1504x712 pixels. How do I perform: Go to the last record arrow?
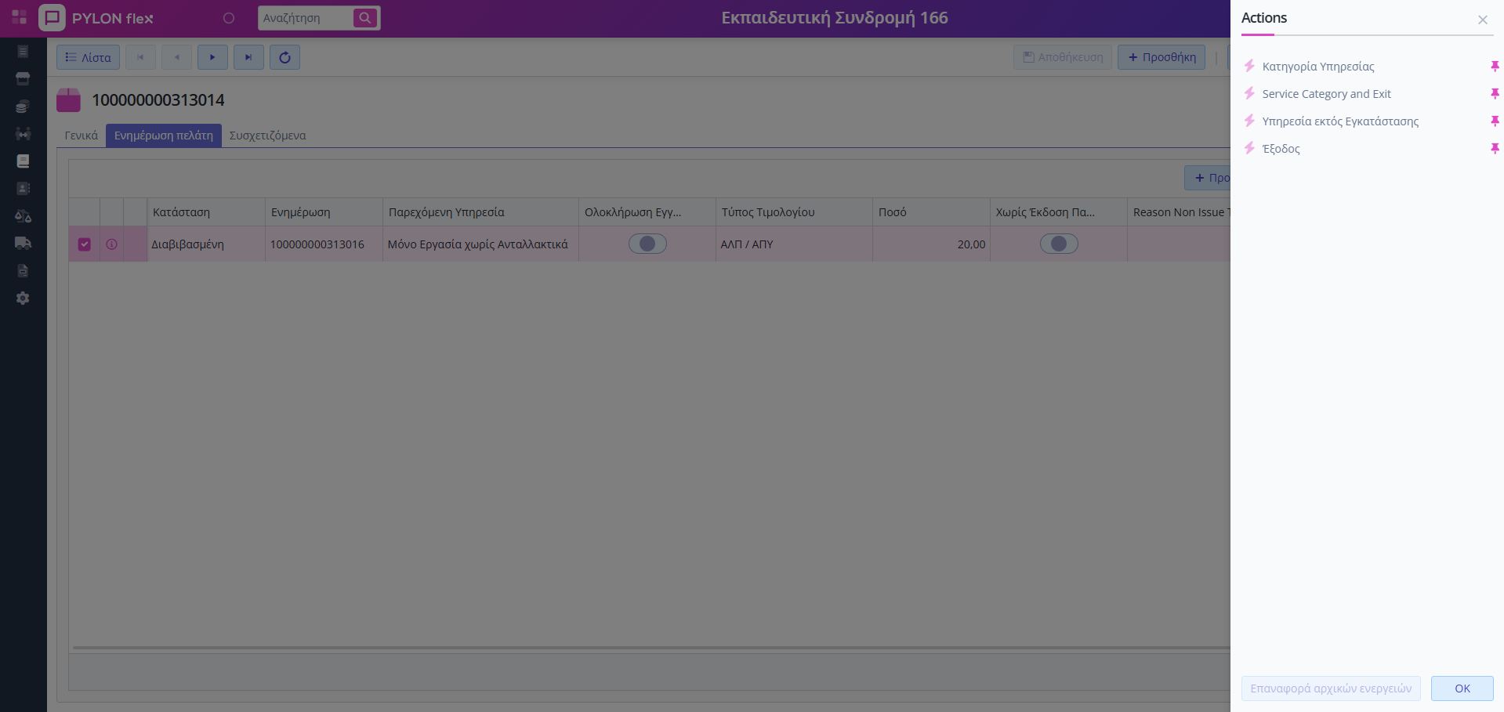point(248,57)
